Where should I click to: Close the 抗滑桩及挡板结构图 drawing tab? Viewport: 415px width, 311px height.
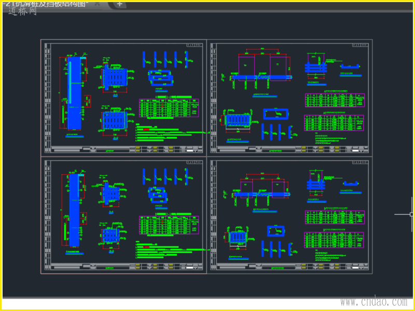(x=98, y=4)
